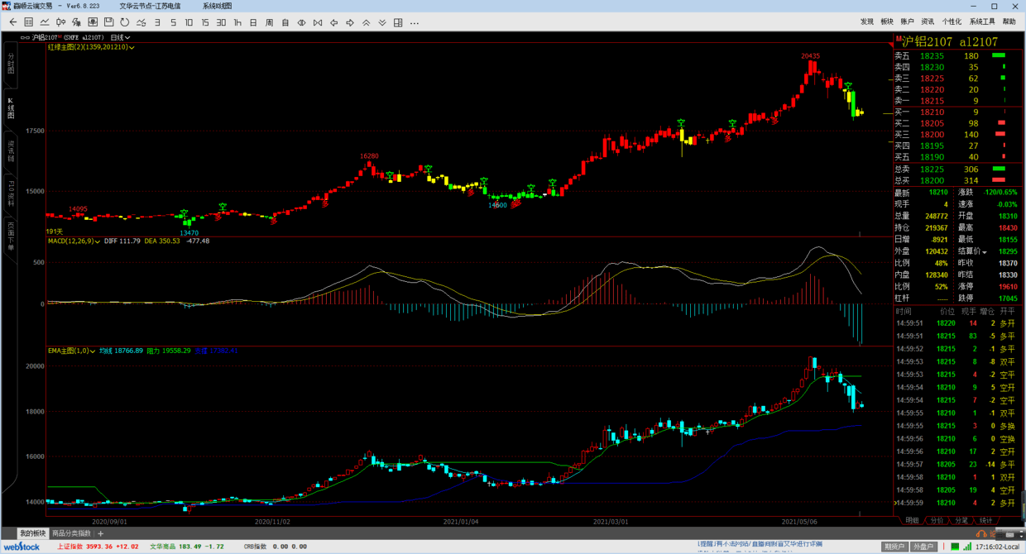Open the 资讯 menu
This screenshot has width=1026, height=554.
(928, 22)
